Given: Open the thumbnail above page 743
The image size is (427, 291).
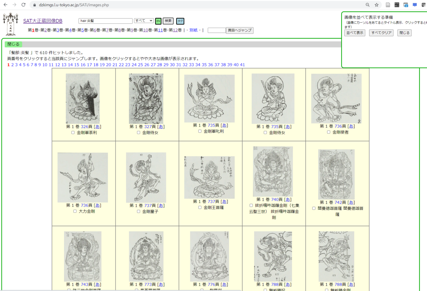Looking at the screenshot, I should (x=83, y=257).
